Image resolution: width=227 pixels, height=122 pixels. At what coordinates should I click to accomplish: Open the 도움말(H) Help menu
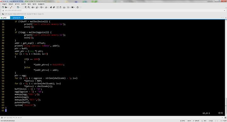click(41, 4)
